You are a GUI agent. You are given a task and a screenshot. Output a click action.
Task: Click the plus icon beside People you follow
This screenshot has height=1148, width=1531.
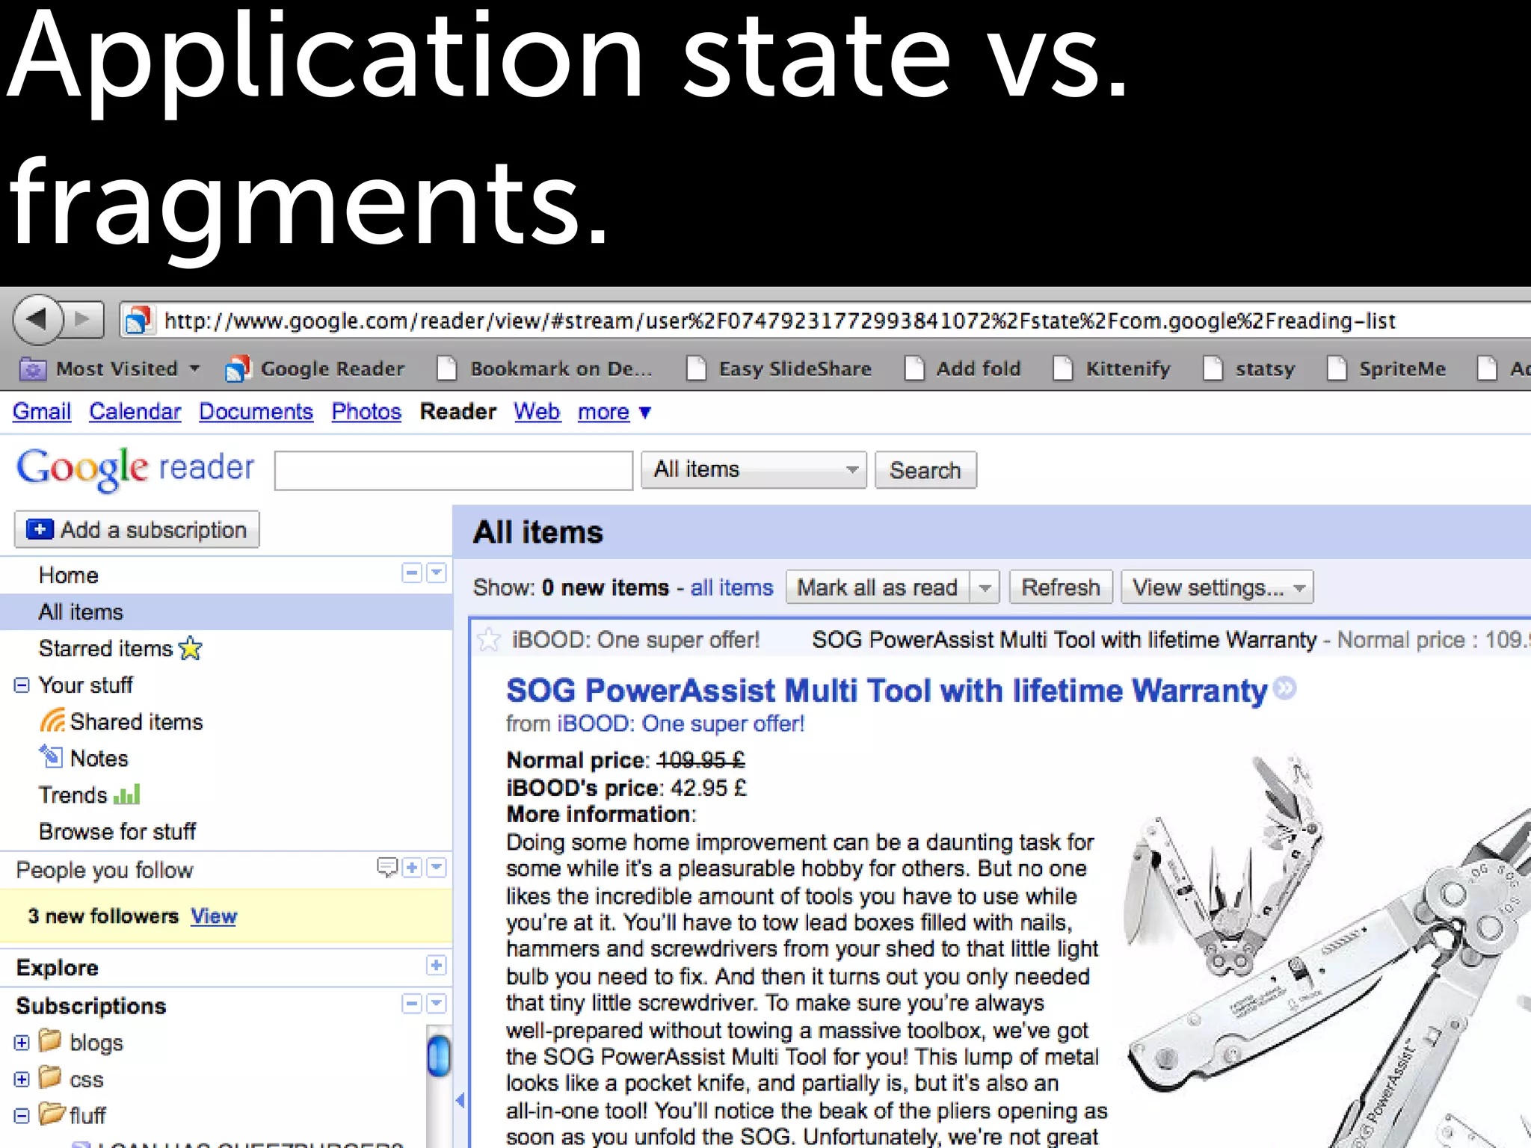click(x=412, y=867)
